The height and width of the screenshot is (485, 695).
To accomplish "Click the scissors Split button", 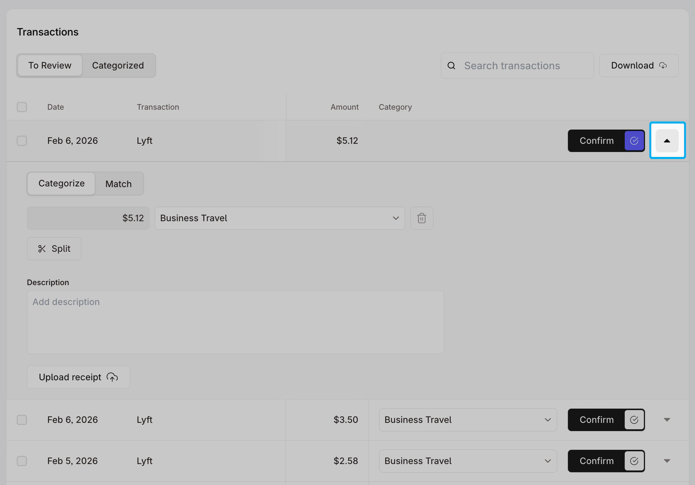I will point(54,249).
